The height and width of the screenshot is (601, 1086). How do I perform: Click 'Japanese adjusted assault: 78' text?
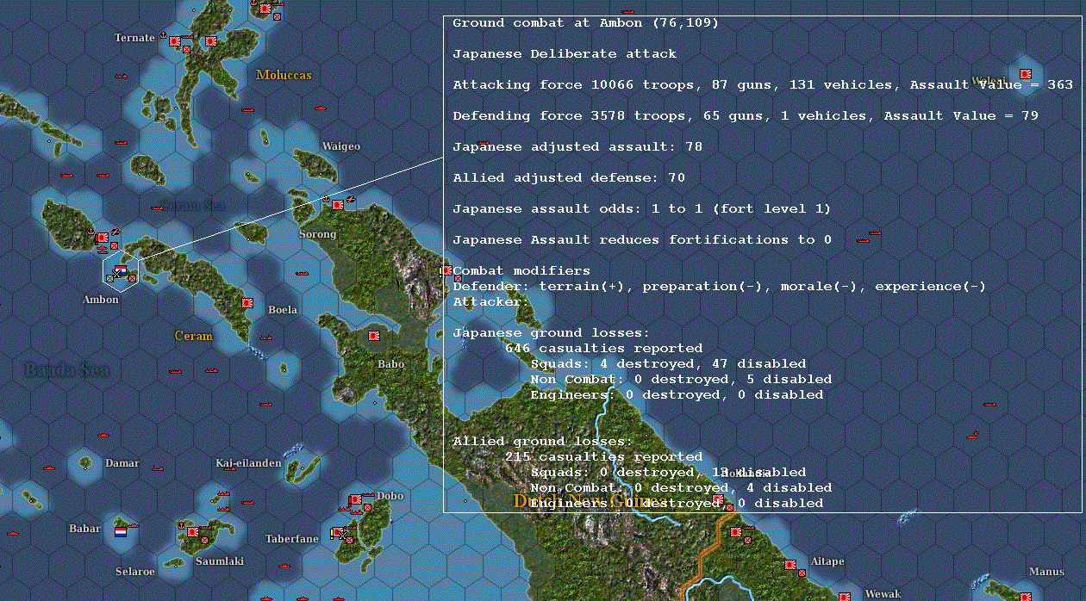coord(577,147)
